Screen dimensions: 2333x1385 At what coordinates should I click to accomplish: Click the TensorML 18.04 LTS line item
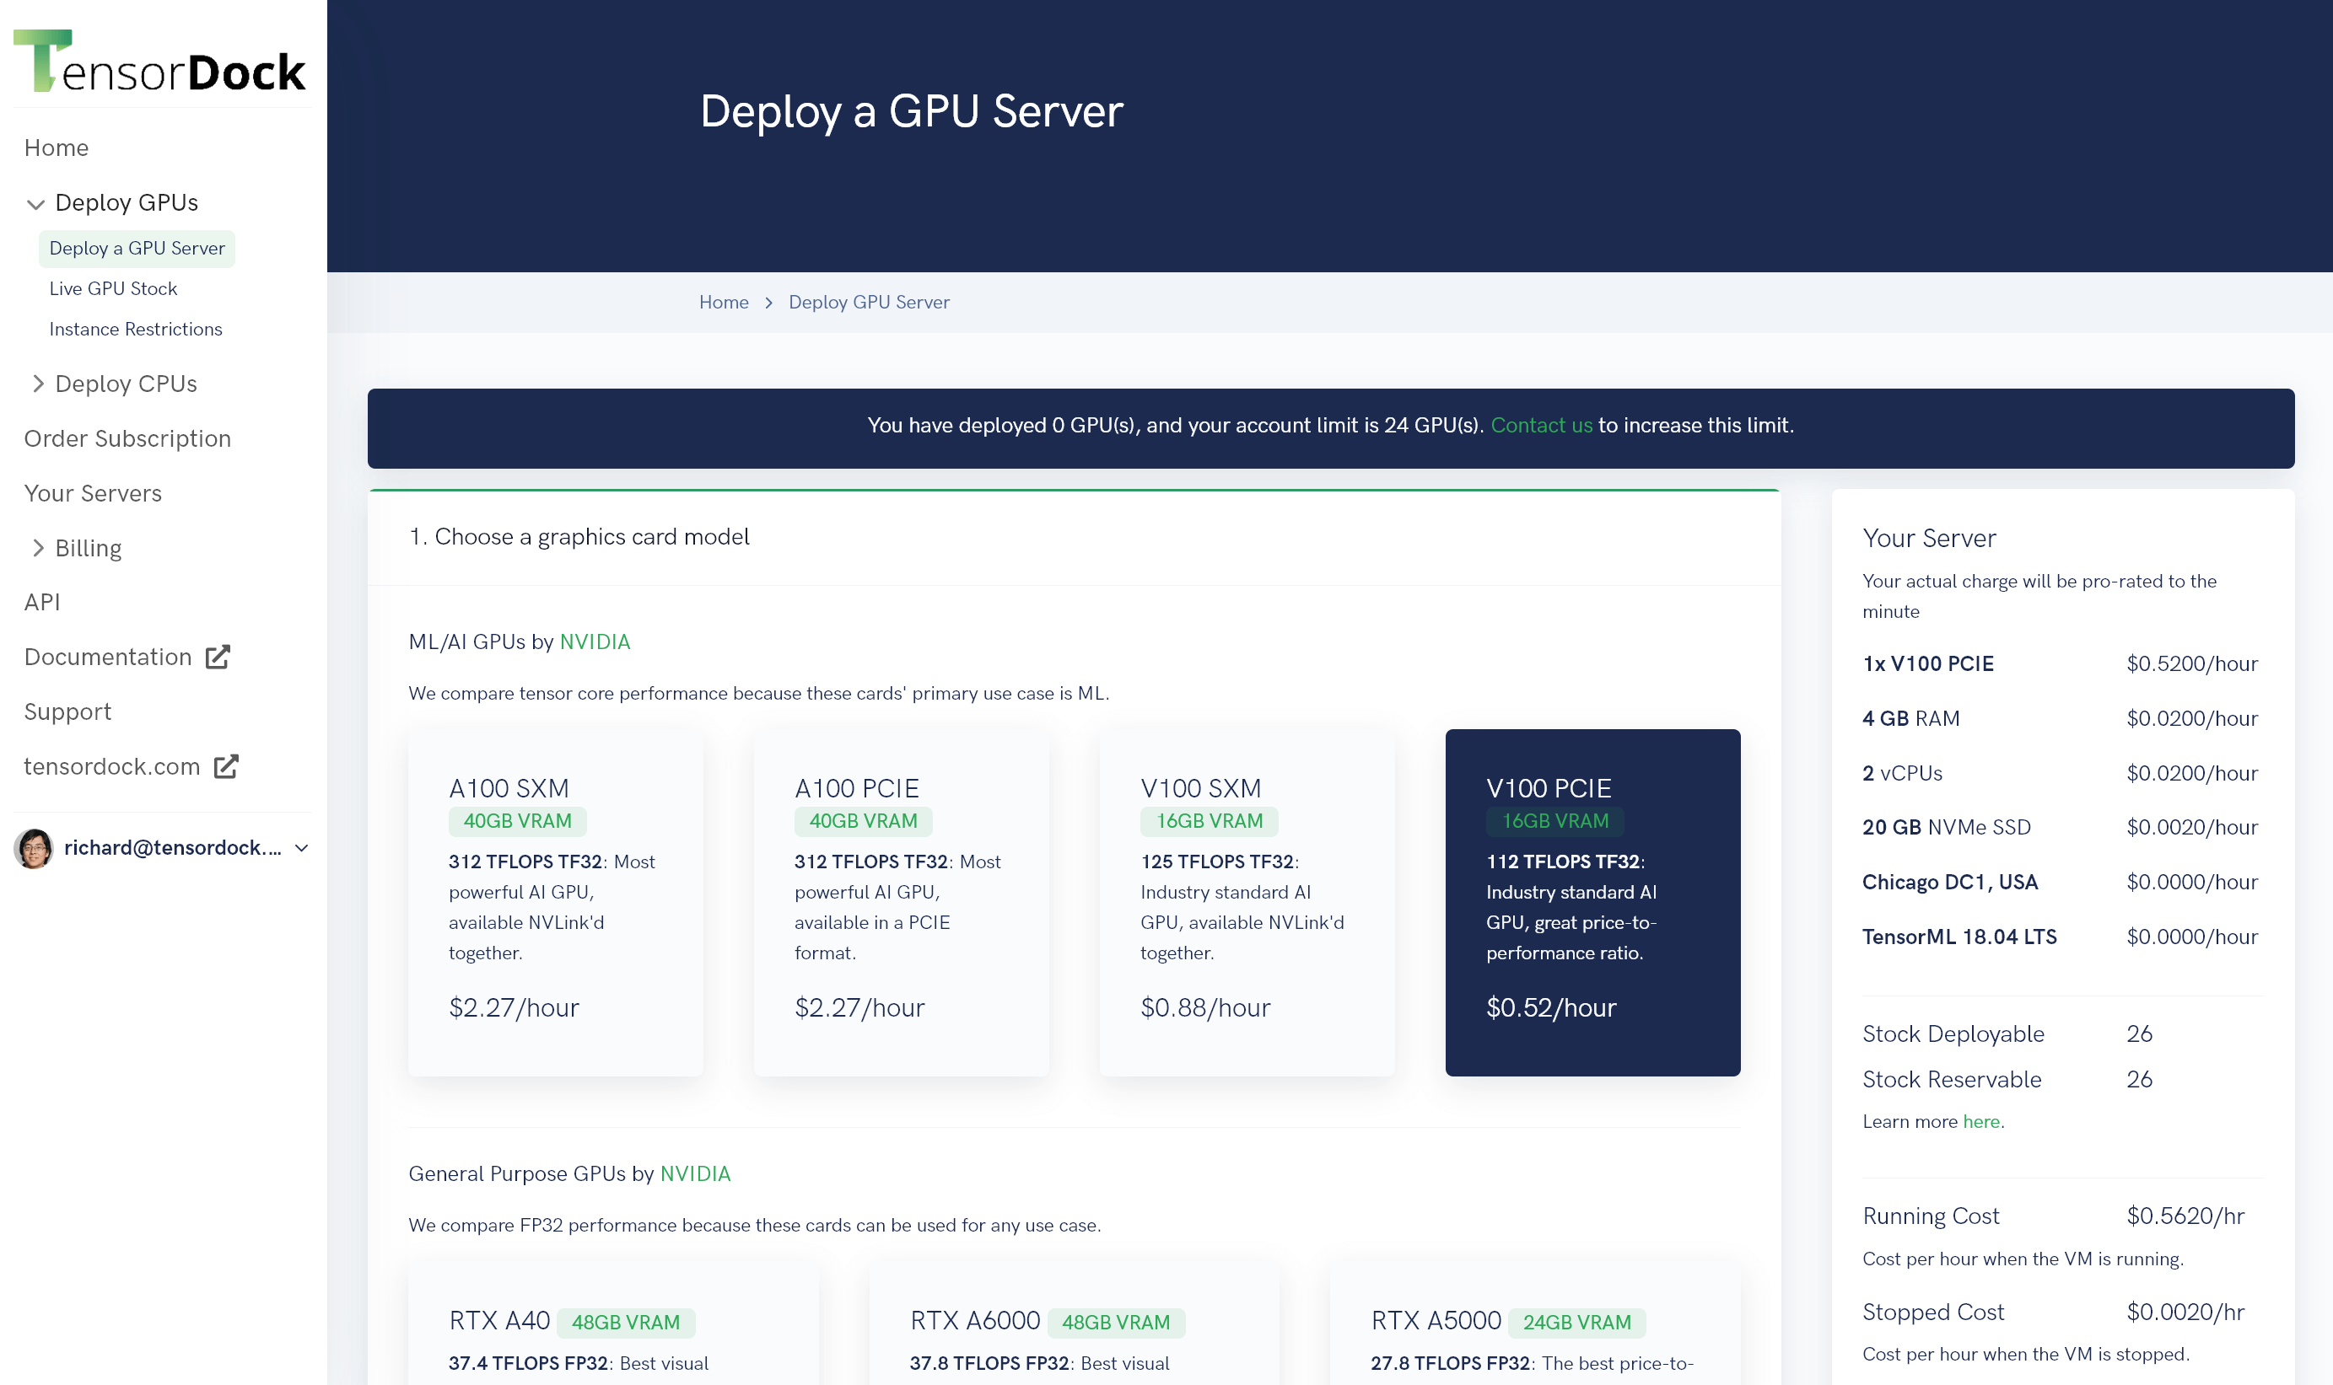coord(2060,937)
